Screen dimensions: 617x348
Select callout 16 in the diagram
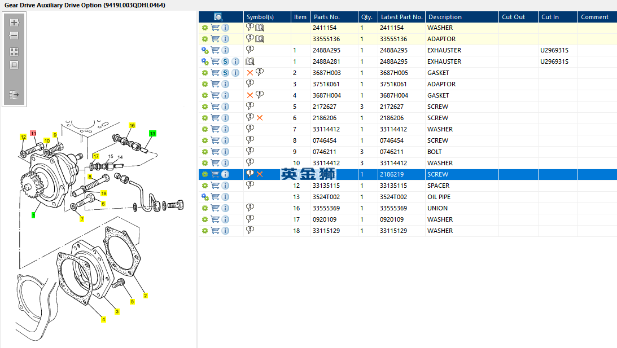pos(132,125)
